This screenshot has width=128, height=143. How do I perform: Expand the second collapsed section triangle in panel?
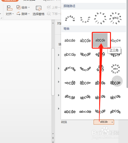click(x=59, y=68)
